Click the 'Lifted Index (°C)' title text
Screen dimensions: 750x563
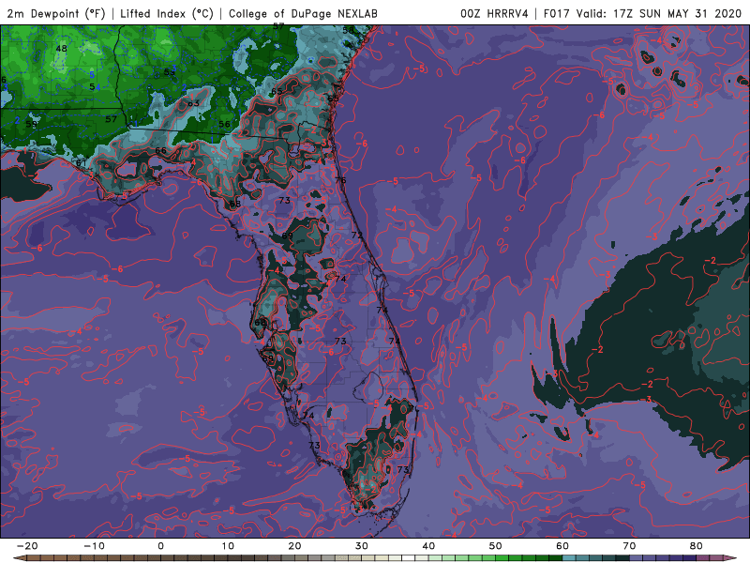[167, 13]
